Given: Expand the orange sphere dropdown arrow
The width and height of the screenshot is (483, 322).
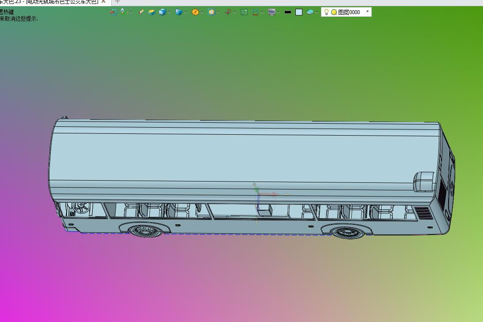Looking at the screenshot, I should pyautogui.click(x=202, y=12).
